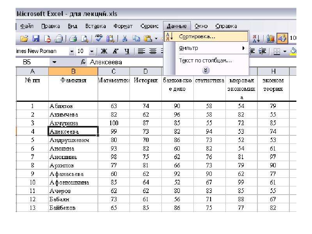This screenshot has width=312, height=234.
Task: Click the Copy icon in toolbar
Action: [x=136, y=38]
